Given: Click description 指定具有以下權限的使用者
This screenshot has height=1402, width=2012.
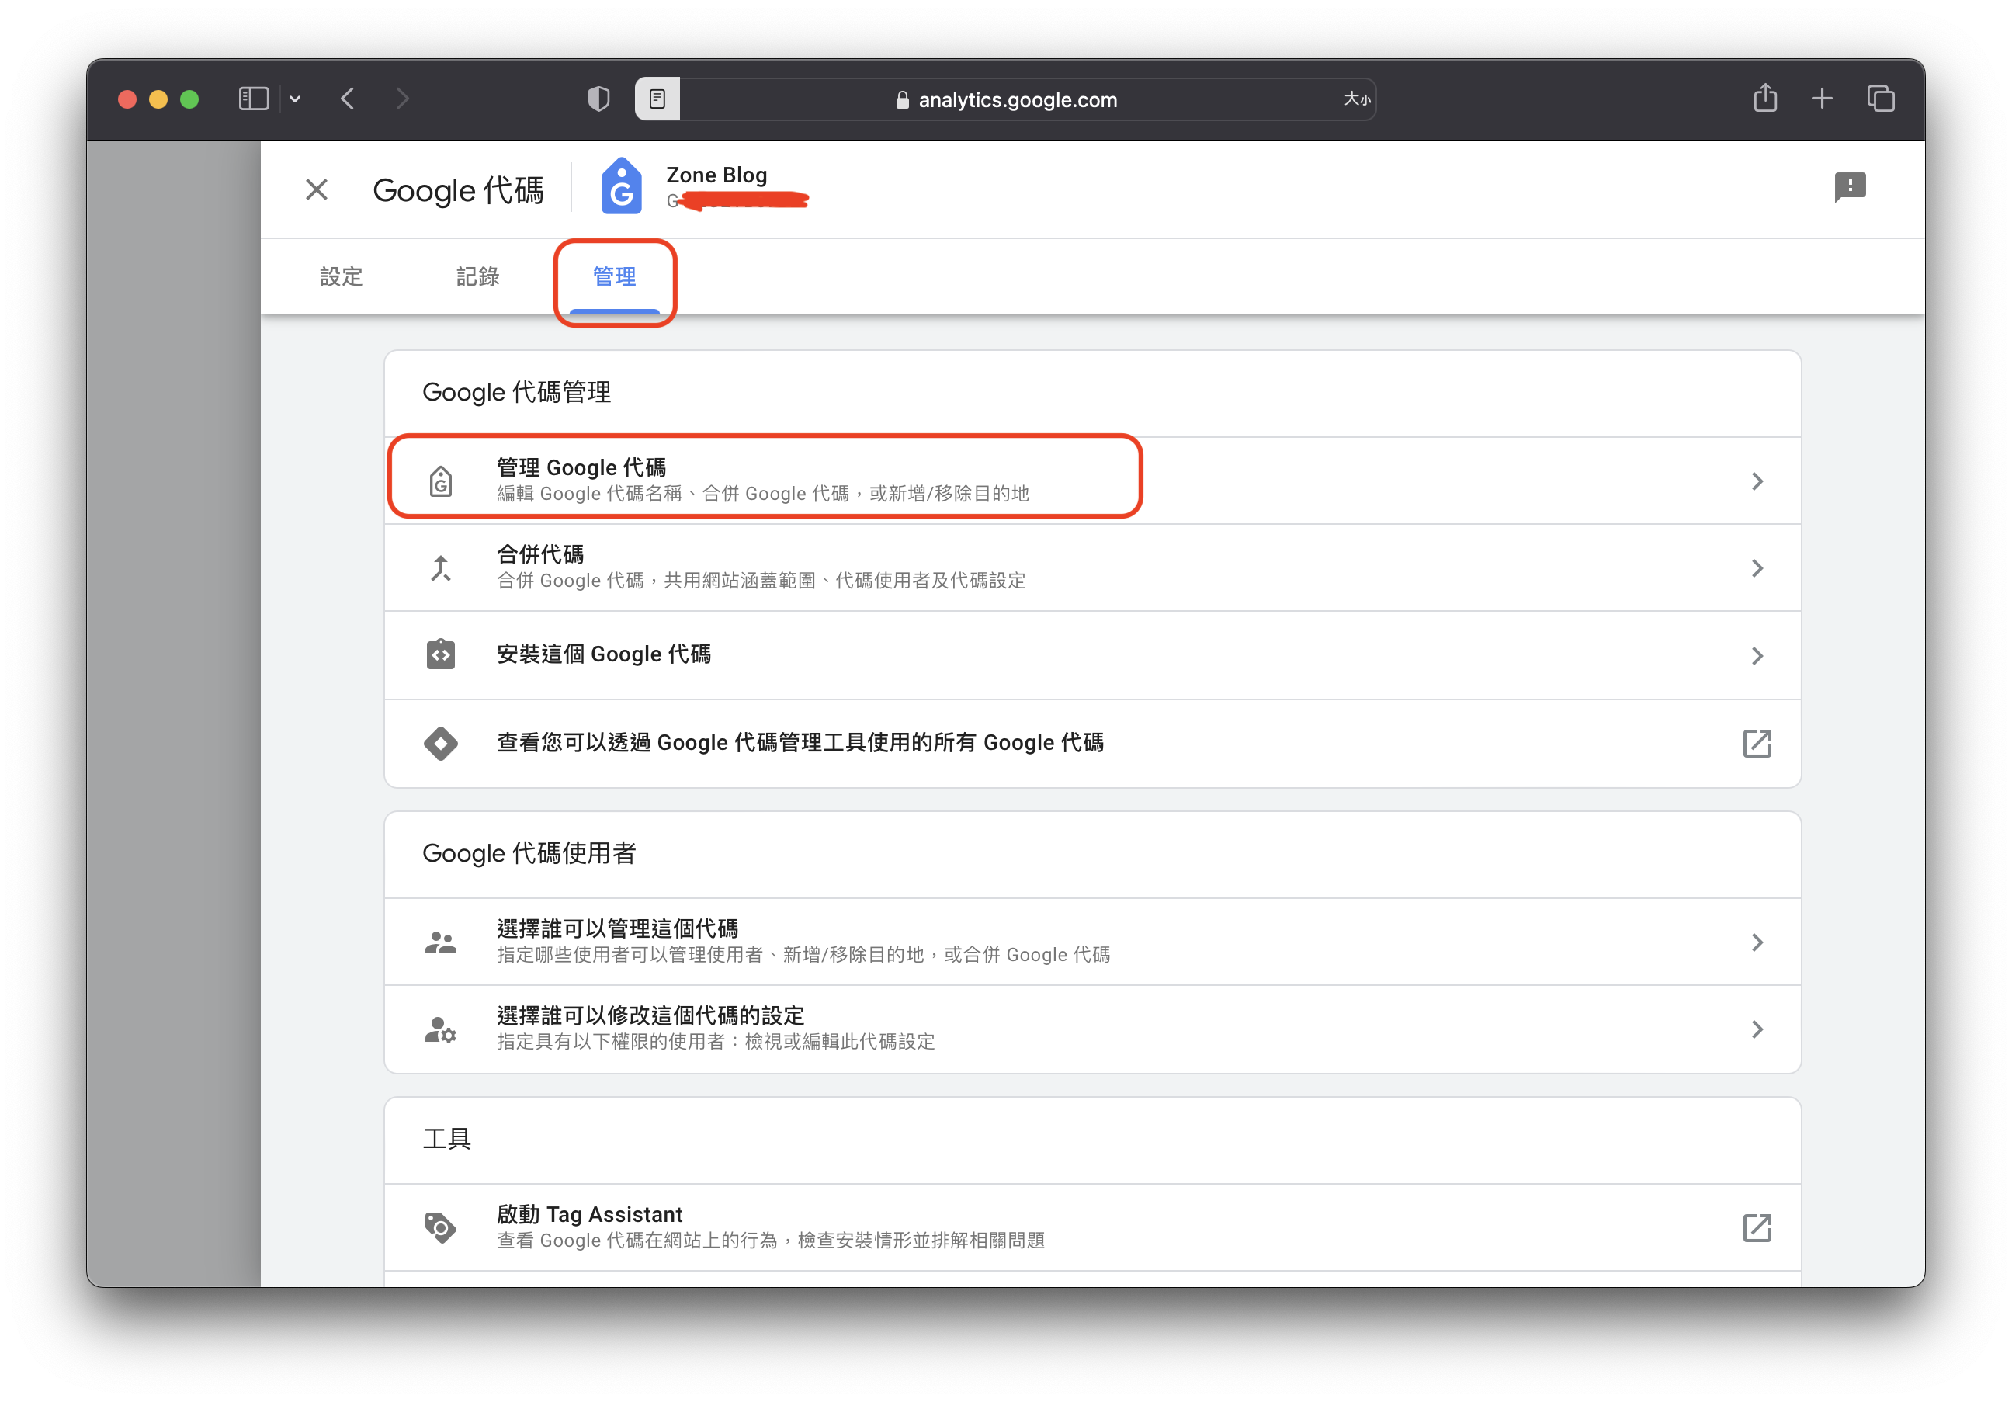Looking at the screenshot, I should coord(715,1041).
